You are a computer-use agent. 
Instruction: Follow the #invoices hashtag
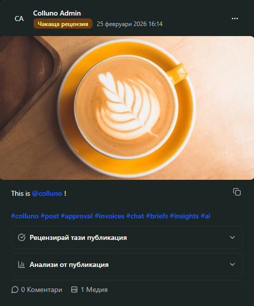point(109,216)
